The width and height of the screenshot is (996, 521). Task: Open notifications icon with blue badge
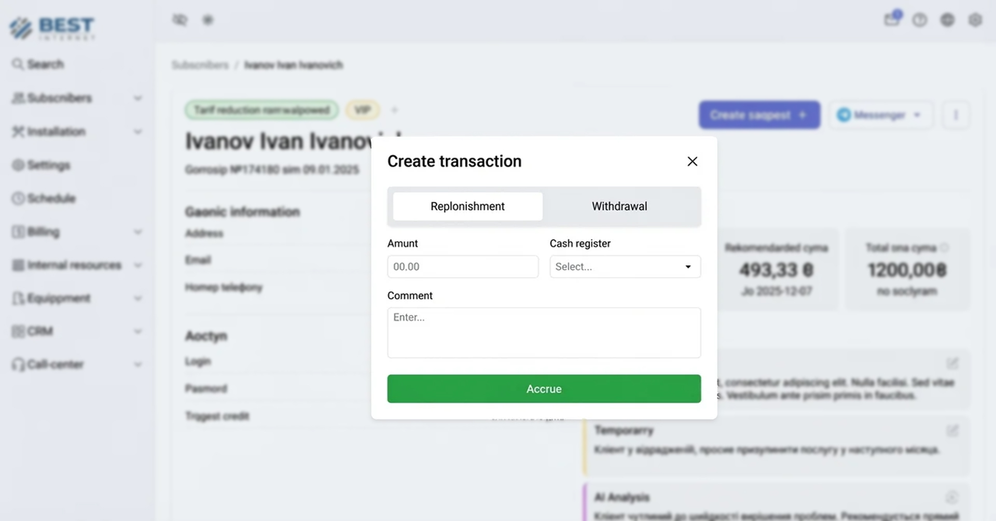[x=892, y=20]
